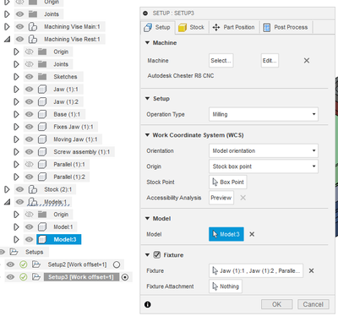Click the Fixture Attachment Nothing selector

[226, 286]
